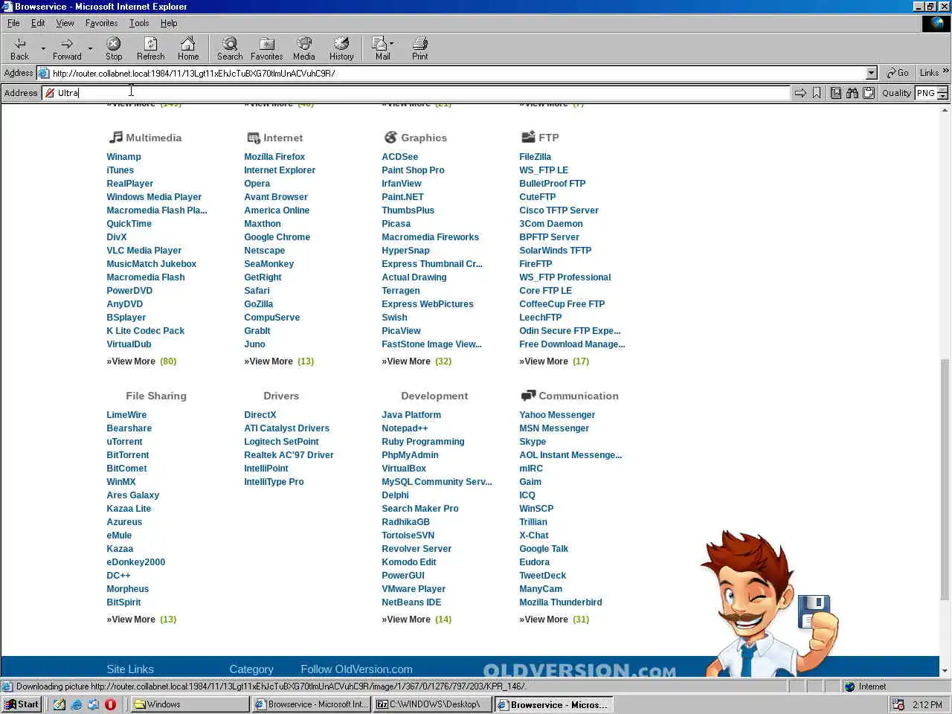Click the Graphics category icon

click(390, 137)
